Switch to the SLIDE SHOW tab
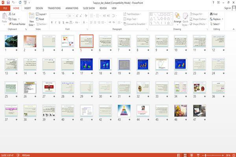This screenshot has height=157, width=236. [89, 8]
